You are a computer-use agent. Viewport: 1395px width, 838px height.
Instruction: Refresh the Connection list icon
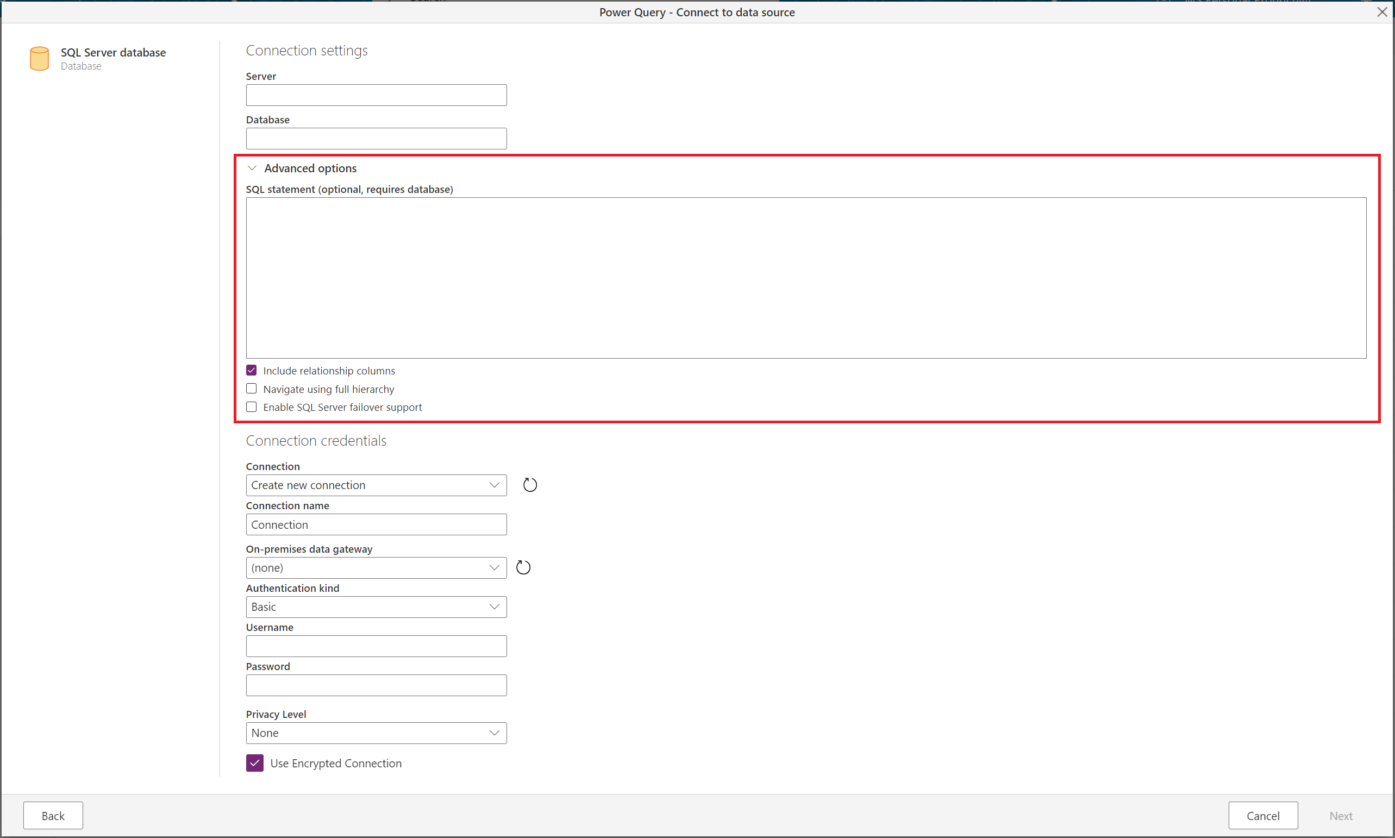coord(529,485)
